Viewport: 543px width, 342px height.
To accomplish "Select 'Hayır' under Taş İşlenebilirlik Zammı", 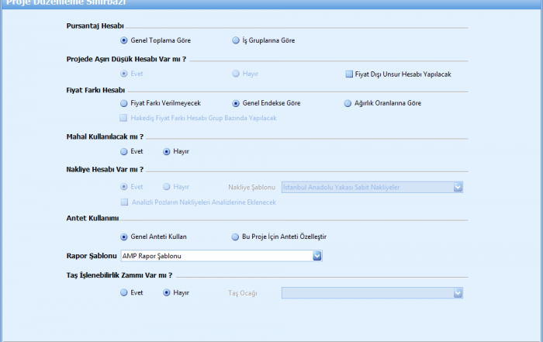I will coord(167,292).
